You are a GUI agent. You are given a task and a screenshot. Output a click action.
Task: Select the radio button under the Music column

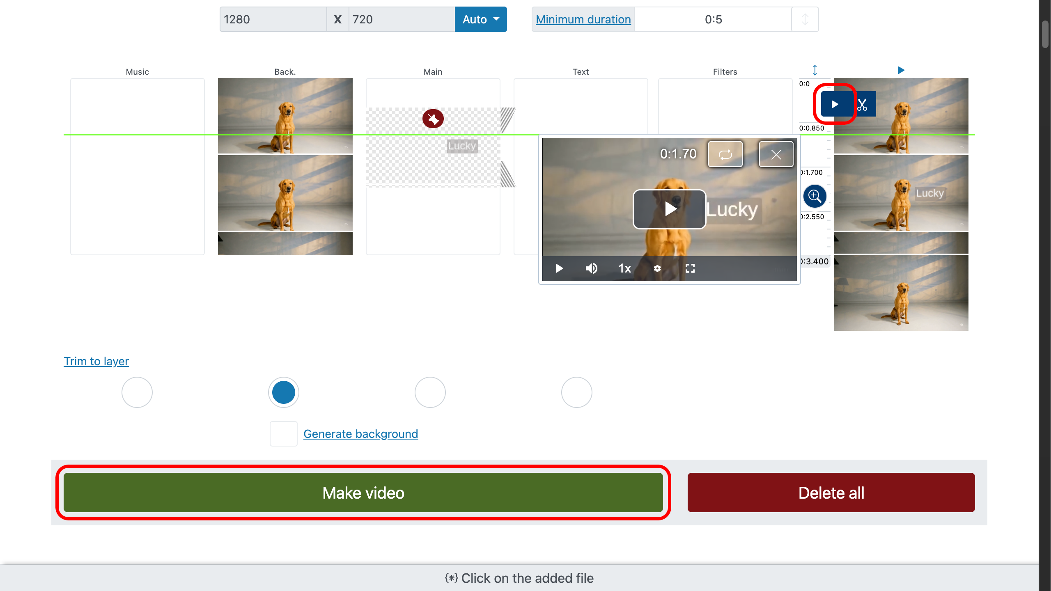point(137,392)
